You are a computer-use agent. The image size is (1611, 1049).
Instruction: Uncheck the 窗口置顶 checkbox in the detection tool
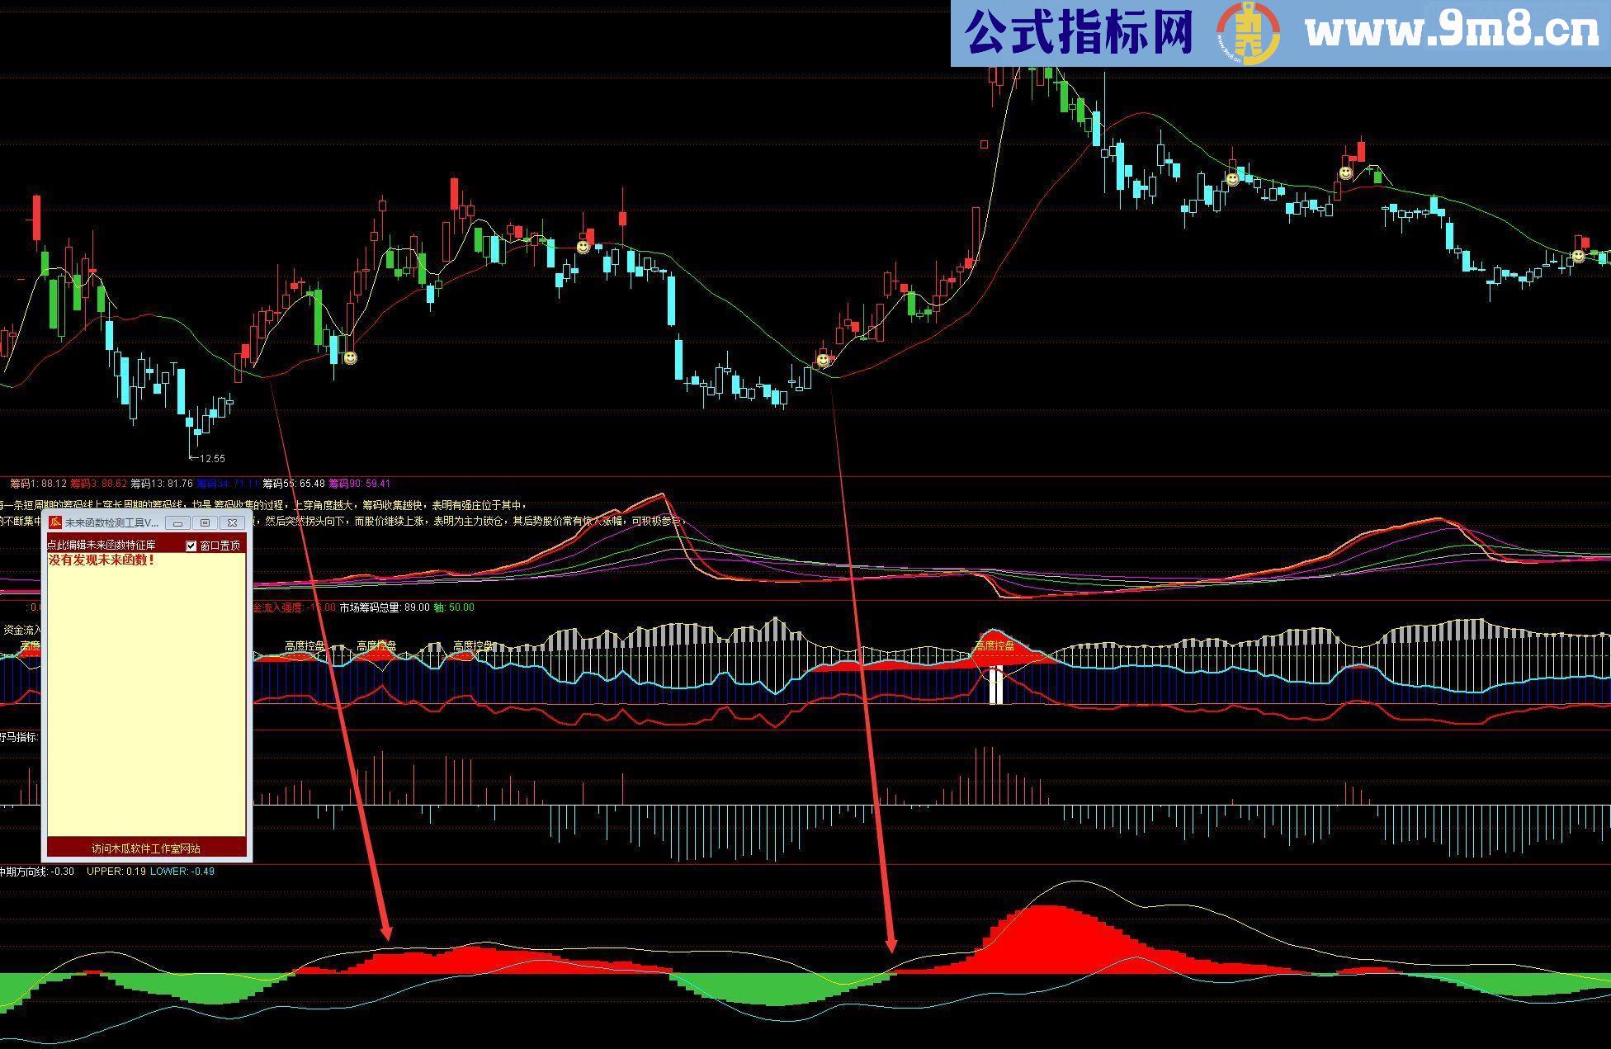coord(191,547)
